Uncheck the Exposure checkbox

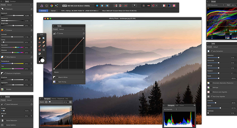pyautogui.click(x=5, y=9)
